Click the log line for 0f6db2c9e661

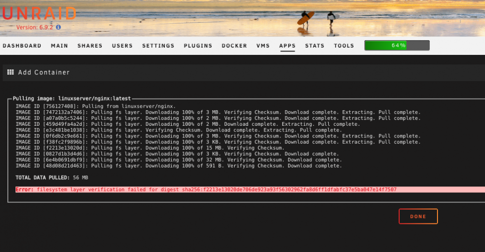pyautogui.click(x=218, y=136)
